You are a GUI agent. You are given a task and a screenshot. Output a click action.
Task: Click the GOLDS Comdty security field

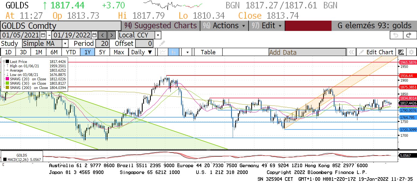pyautogui.click(x=60, y=26)
